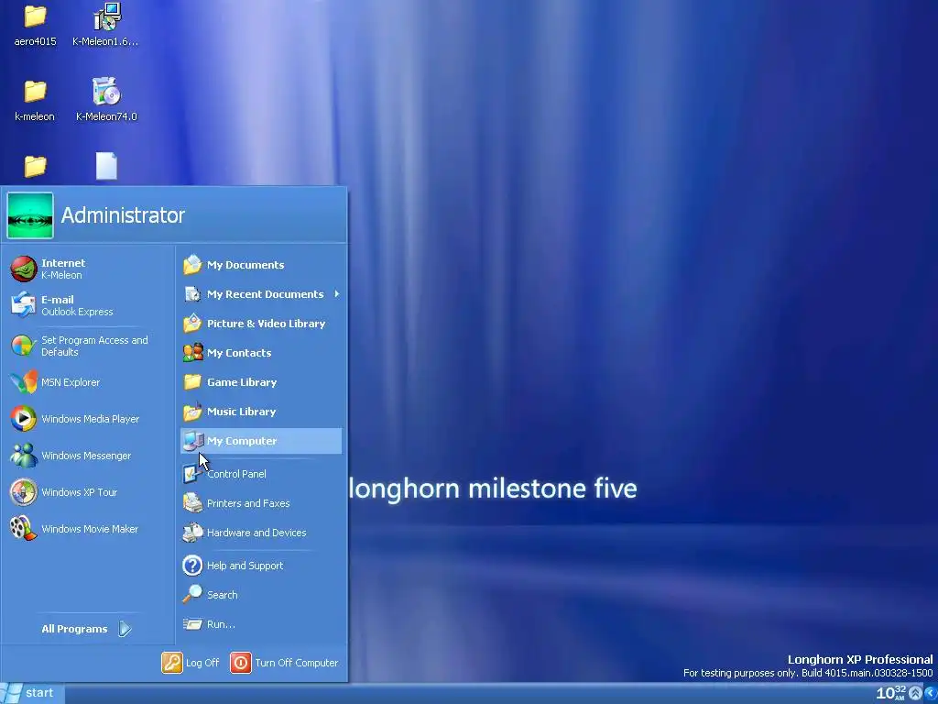
Task: Select the Music Library menu label
Action: pos(241,412)
